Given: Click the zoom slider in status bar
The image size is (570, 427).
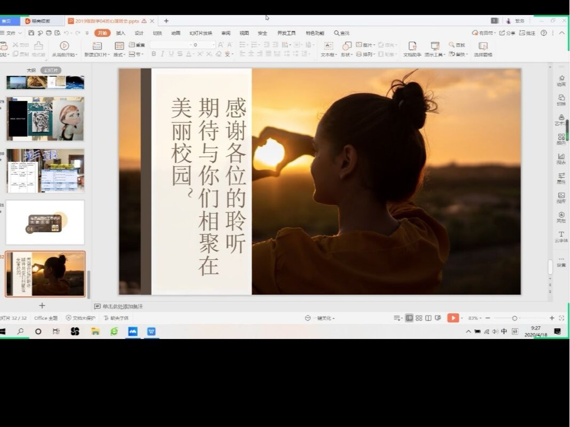Looking at the screenshot, I should click(x=514, y=318).
